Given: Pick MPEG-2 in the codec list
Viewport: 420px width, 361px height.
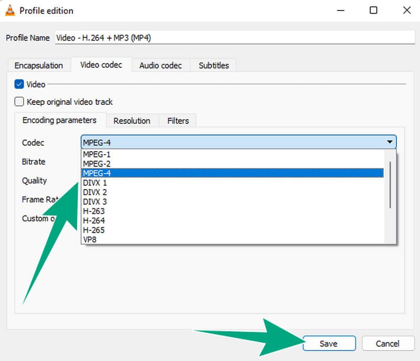Looking at the screenshot, I should (x=97, y=164).
